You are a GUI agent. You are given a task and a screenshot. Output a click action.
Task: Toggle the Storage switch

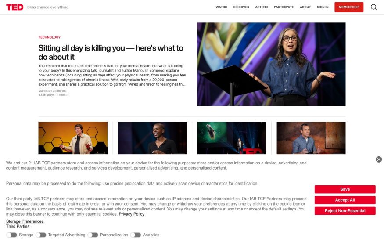[x=11, y=235]
